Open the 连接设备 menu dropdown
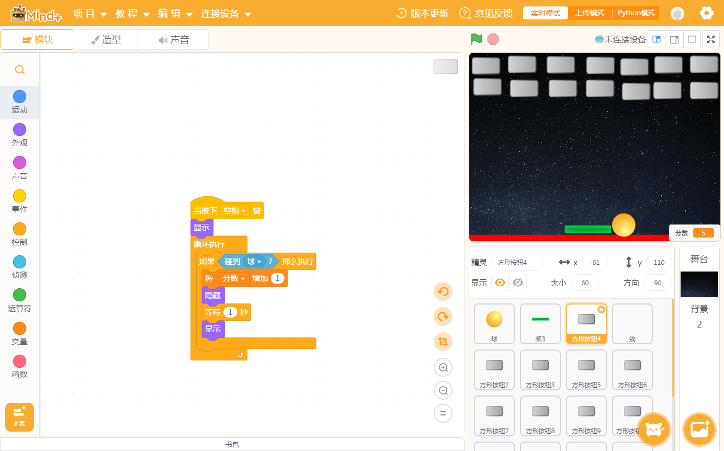 tap(226, 14)
